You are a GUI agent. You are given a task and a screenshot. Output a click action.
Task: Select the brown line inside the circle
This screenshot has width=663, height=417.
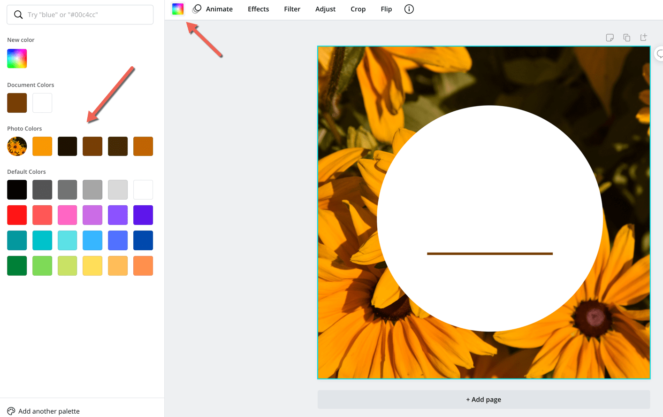(490, 254)
